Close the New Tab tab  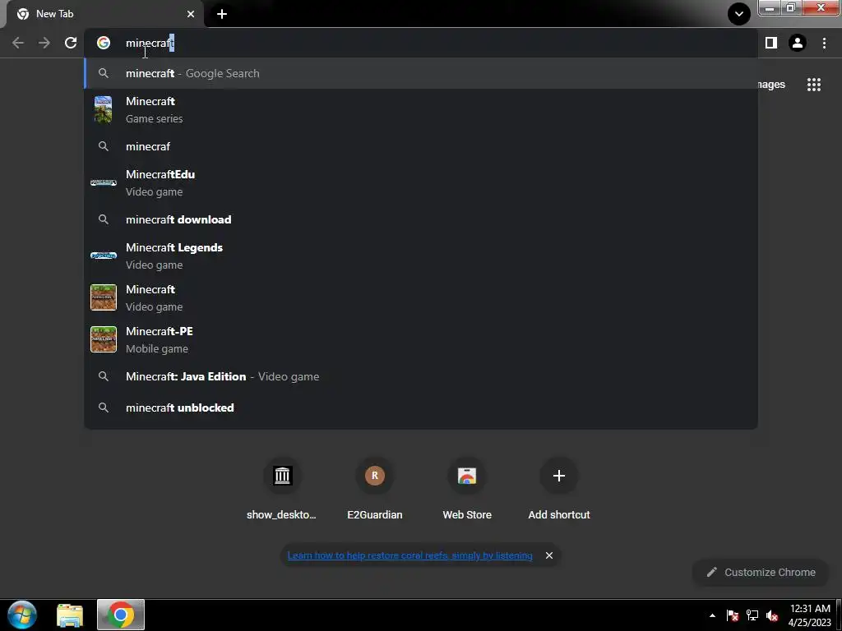(x=191, y=14)
